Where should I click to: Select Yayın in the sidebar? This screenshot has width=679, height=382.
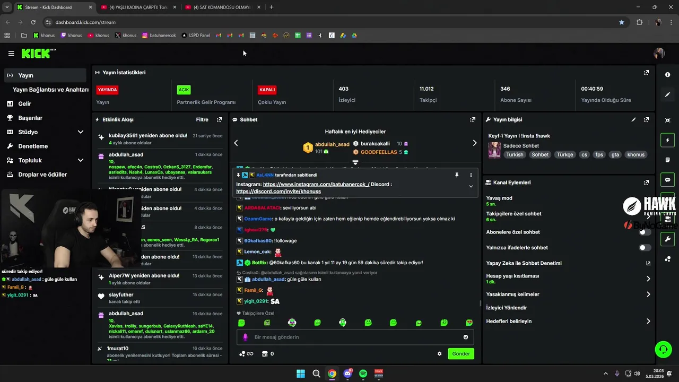[x=46, y=75]
